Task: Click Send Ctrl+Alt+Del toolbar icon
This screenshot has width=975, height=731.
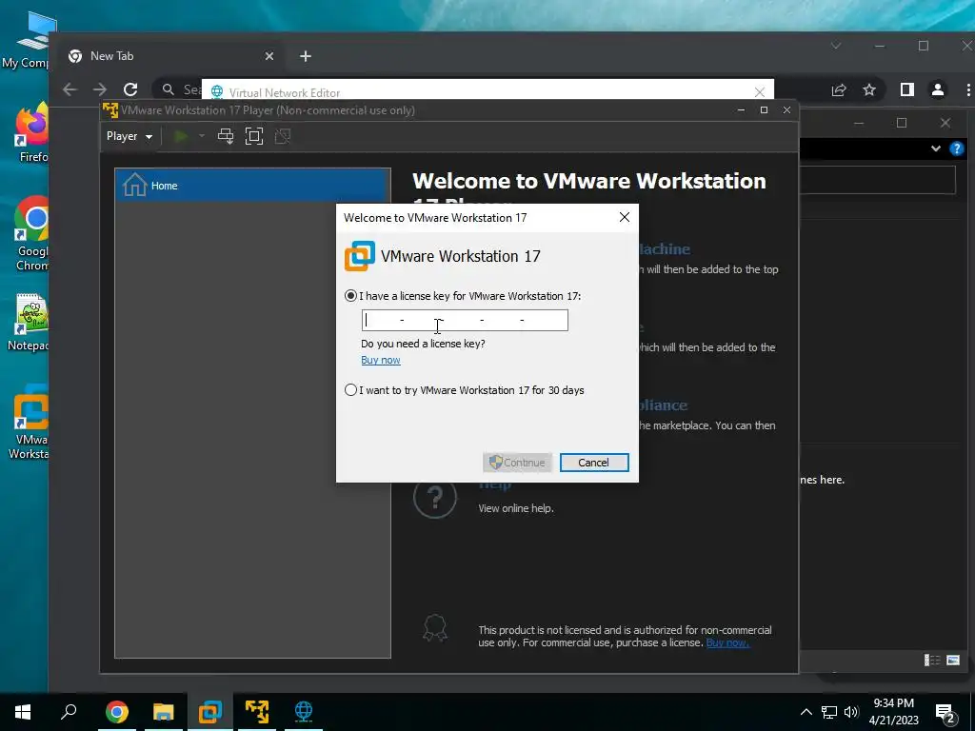Action: pyautogui.click(x=226, y=136)
